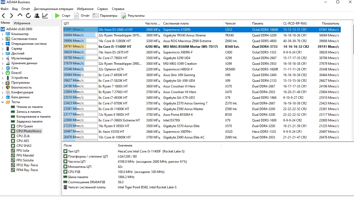Select the Сеть network icon
Image resolution: width=354 pixels, height=197 pixels.
[8, 68]
